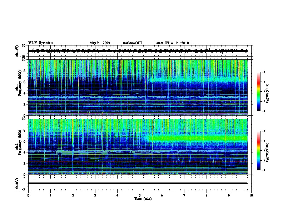Click the ch.2 colorbar "log(PSD)(V²/Hz)" label
The height and width of the screenshot is (219, 283).
point(268,152)
